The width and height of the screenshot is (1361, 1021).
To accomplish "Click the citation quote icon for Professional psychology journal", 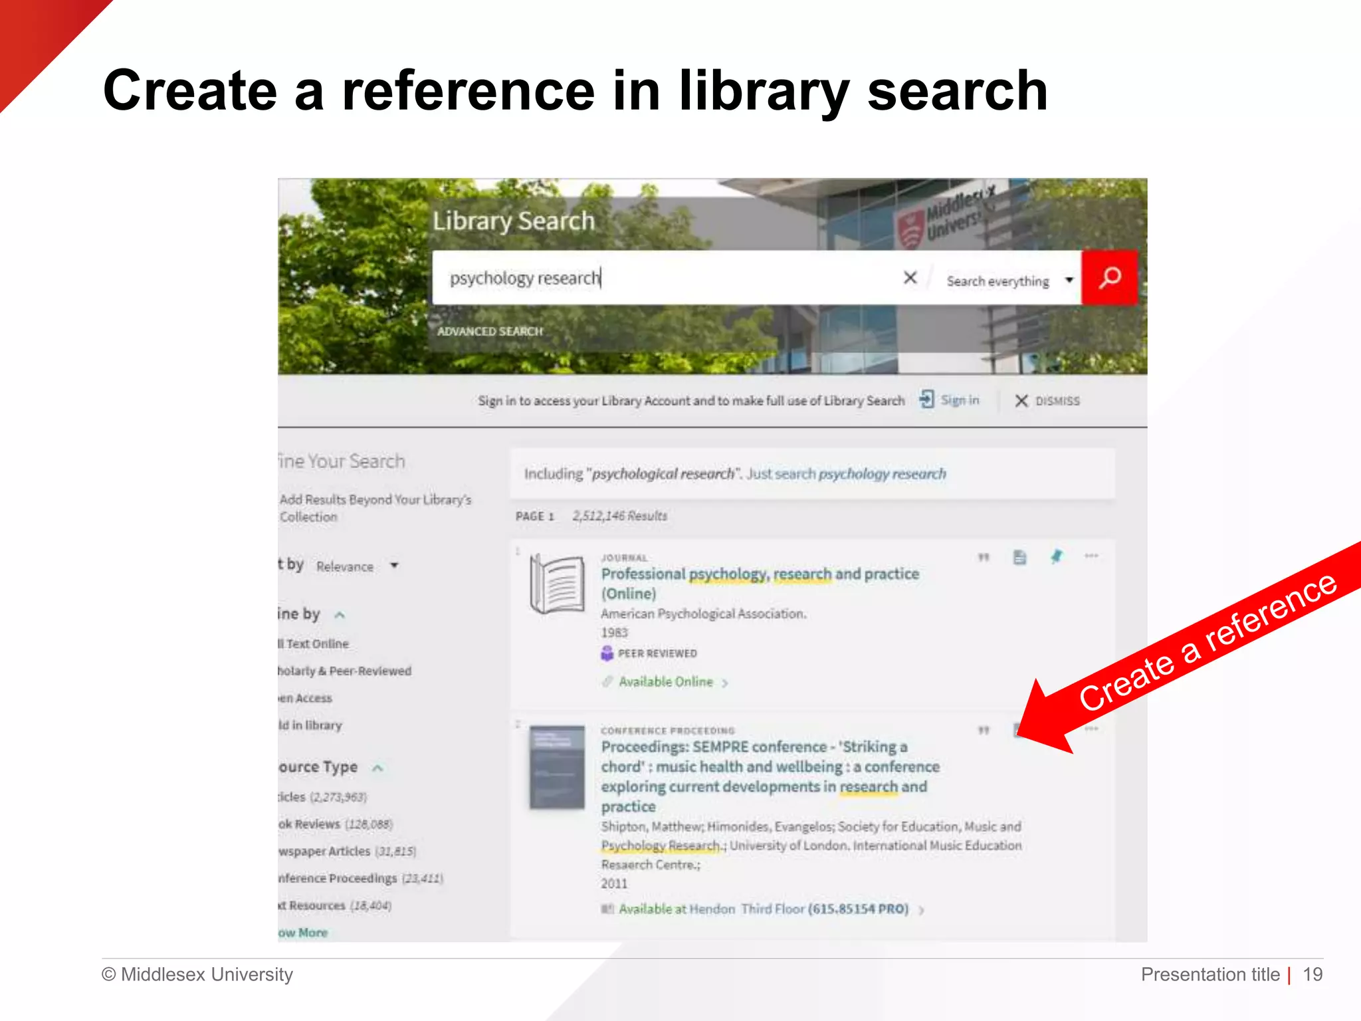I will point(984,557).
